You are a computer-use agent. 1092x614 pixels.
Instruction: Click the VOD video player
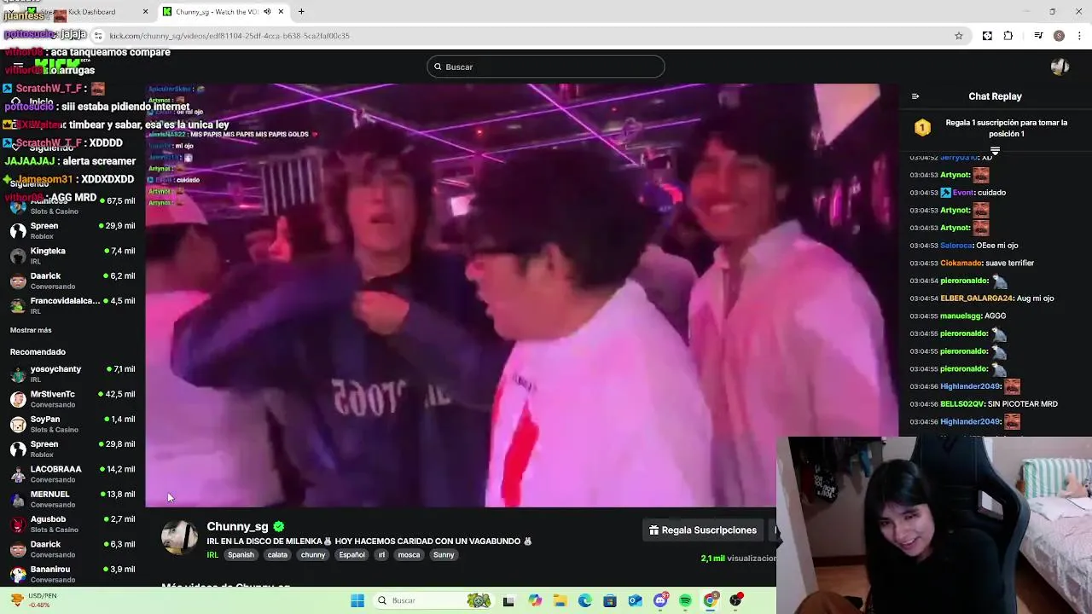[x=521, y=295]
